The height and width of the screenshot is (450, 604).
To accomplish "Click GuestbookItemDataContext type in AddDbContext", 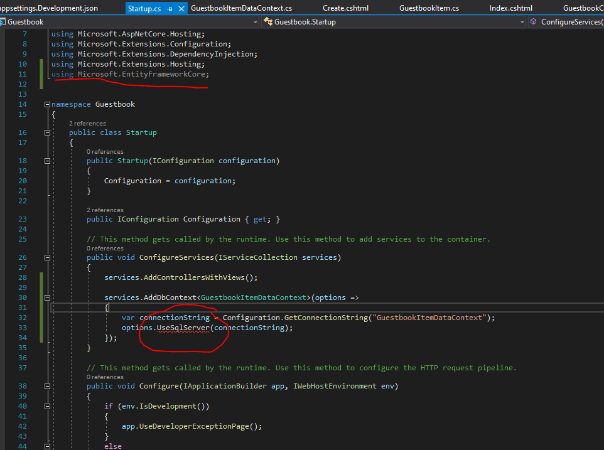I will pyautogui.click(x=254, y=297).
